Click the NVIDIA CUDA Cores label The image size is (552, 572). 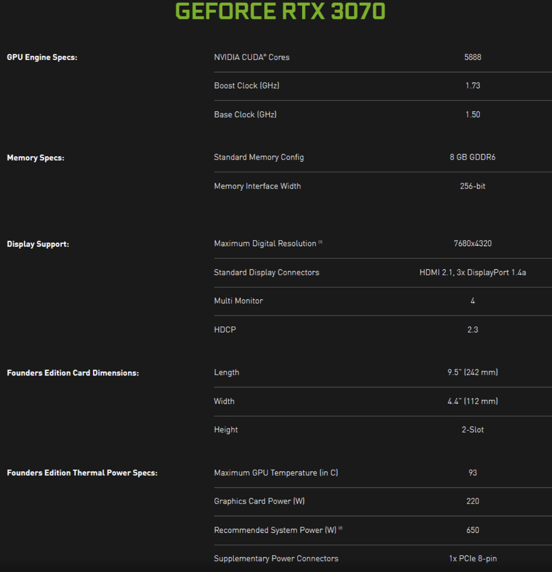tap(252, 57)
